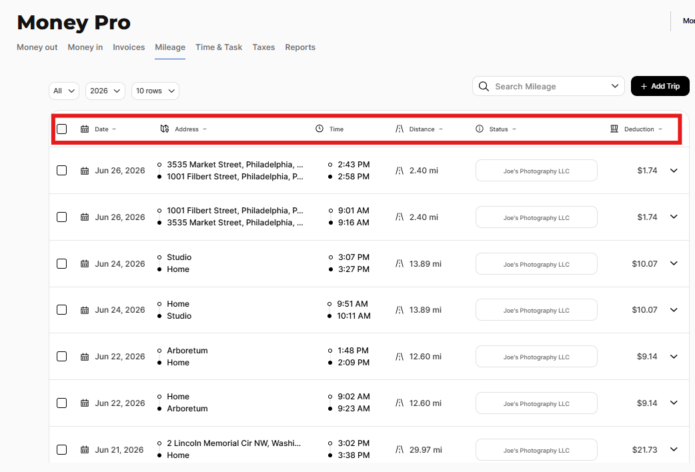Expand the $21.73 Jun 21 row

(x=674, y=449)
